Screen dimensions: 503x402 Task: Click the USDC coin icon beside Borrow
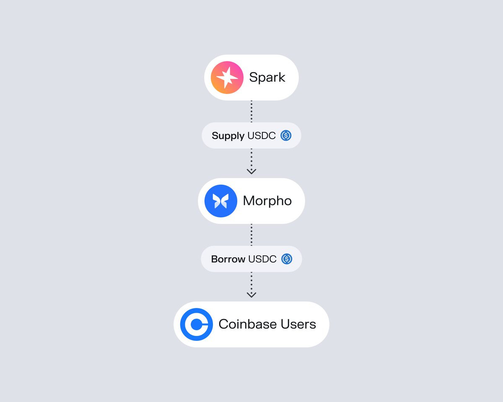pyautogui.click(x=287, y=259)
